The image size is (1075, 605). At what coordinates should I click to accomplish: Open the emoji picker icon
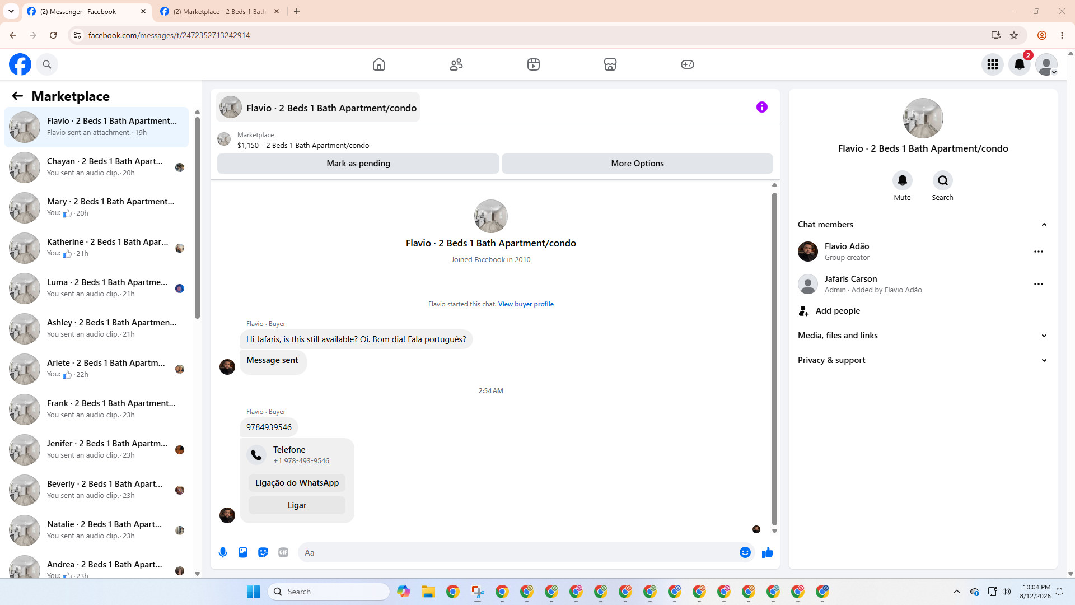(x=745, y=553)
